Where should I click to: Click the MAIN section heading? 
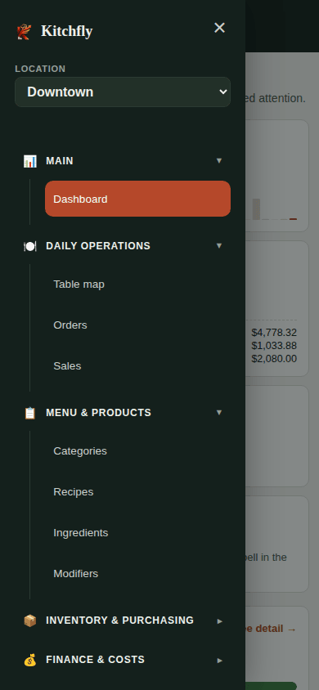[60, 161]
